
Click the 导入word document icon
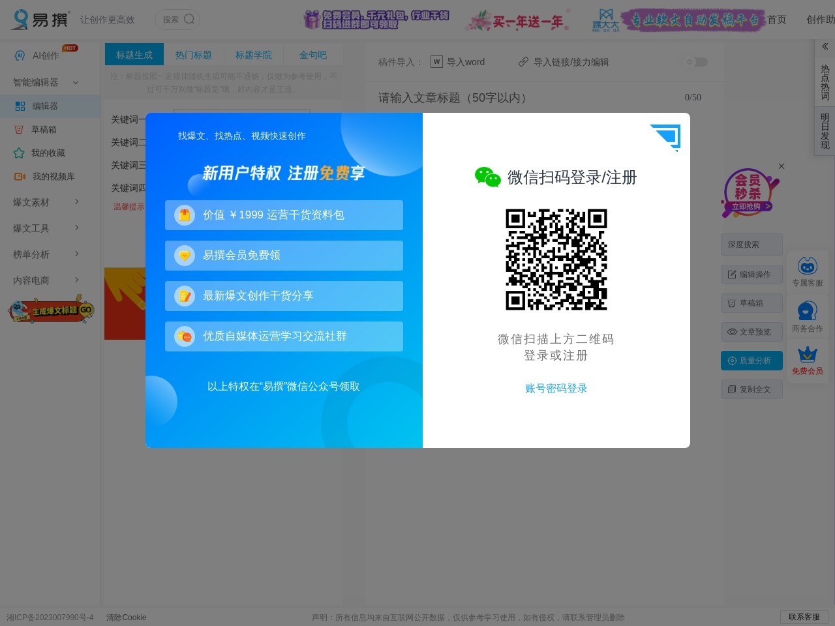[436, 62]
